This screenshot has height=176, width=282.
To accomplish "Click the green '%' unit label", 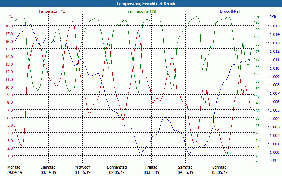I will pos(257,16).
